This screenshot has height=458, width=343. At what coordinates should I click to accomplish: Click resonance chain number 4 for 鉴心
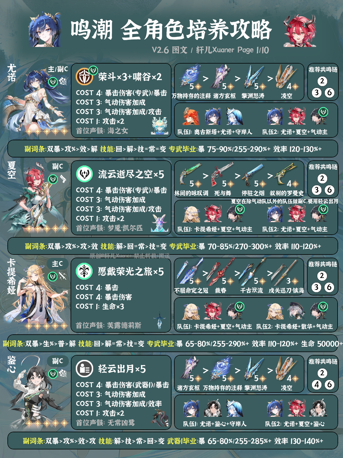click(x=316, y=384)
